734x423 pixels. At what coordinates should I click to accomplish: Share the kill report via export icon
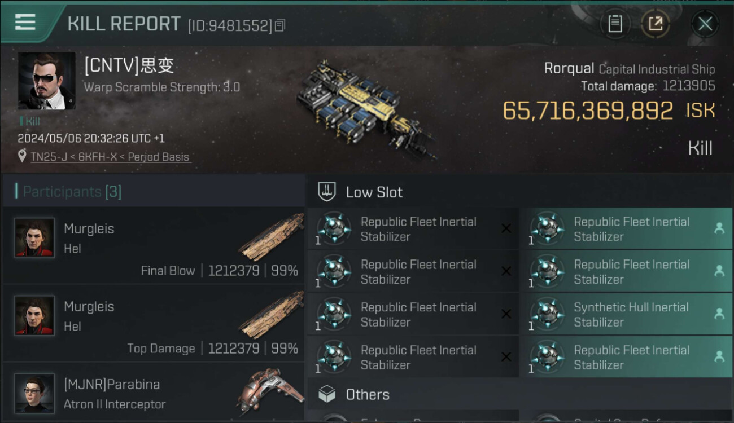click(655, 24)
